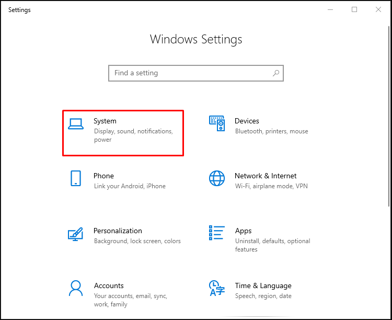Image resolution: width=392 pixels, height=320 pixels.
Task: Select the Phone category label
Action: pos(103,176)
